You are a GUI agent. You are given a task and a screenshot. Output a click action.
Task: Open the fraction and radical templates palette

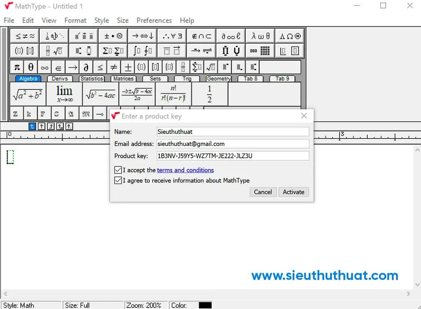(x=54, y=51)
